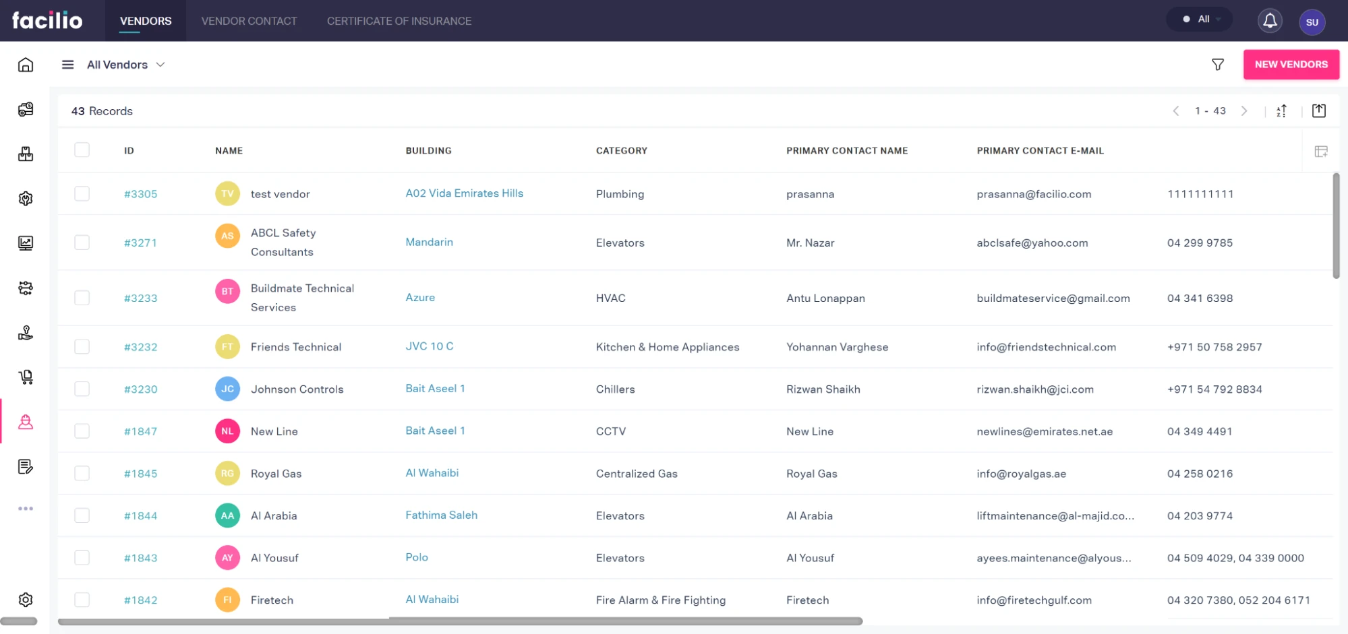Click the notification bell icon

coord(1269,21)
